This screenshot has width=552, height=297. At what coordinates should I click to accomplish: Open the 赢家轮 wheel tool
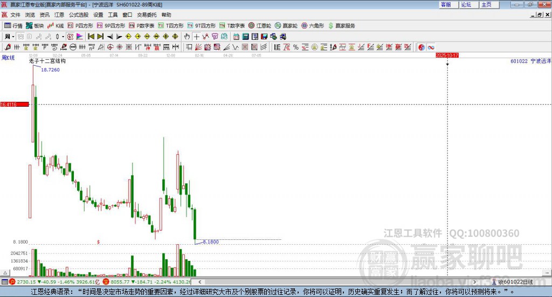coord(286,26)
